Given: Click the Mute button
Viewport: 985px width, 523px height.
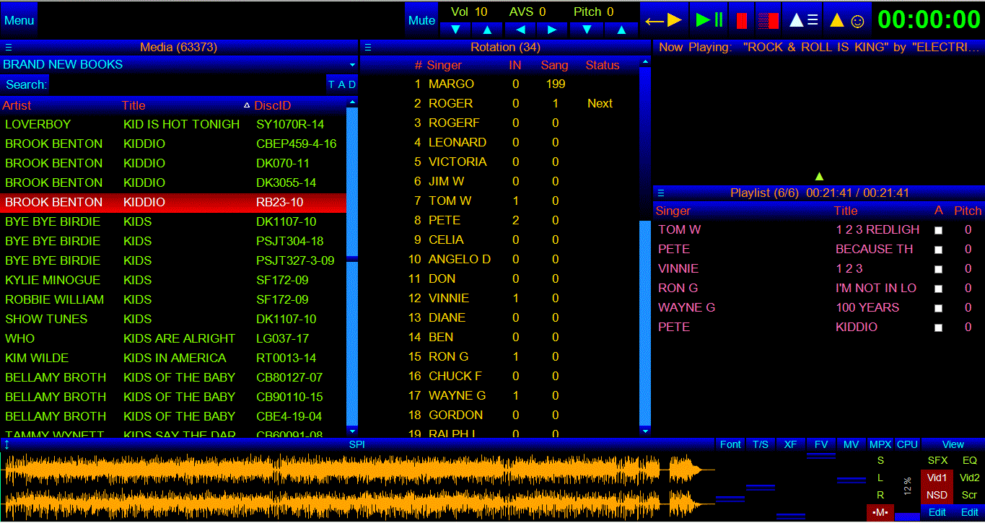Looking at the screenshot, I should click(421, 20).
